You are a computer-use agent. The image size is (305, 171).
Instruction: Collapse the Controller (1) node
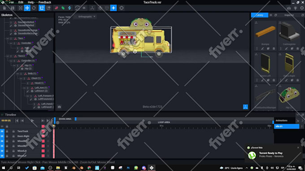click(11, 61)
